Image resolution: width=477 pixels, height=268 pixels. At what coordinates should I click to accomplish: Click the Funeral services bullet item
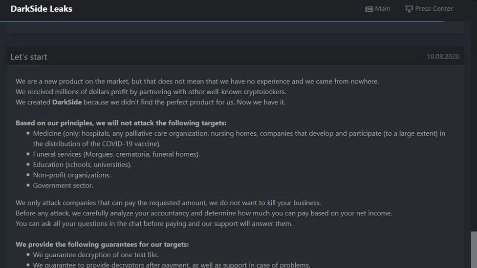116,154
